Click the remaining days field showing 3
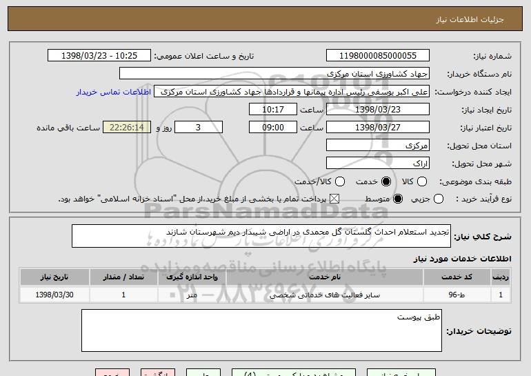The width and height of the screenshot is (531, 376). point(199,128)
